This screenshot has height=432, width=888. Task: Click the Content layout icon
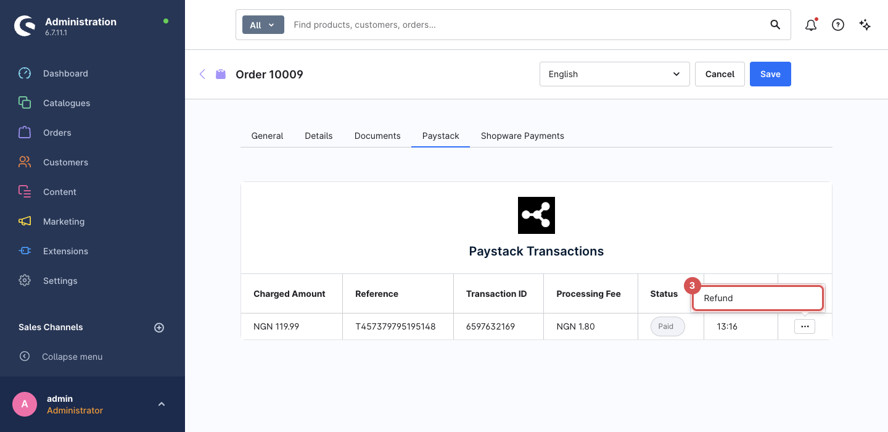click(x=25, y=192)
